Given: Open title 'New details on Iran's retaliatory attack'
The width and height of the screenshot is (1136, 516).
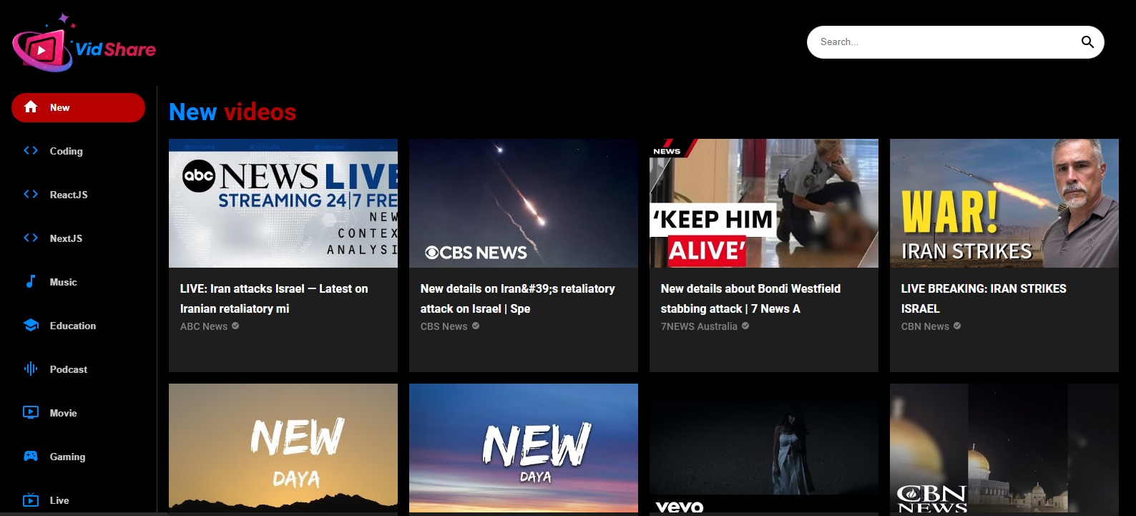Looking at the screenshot, I should (x=517, y=298).
